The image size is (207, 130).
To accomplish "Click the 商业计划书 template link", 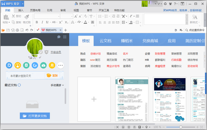I will coord(113,66).
